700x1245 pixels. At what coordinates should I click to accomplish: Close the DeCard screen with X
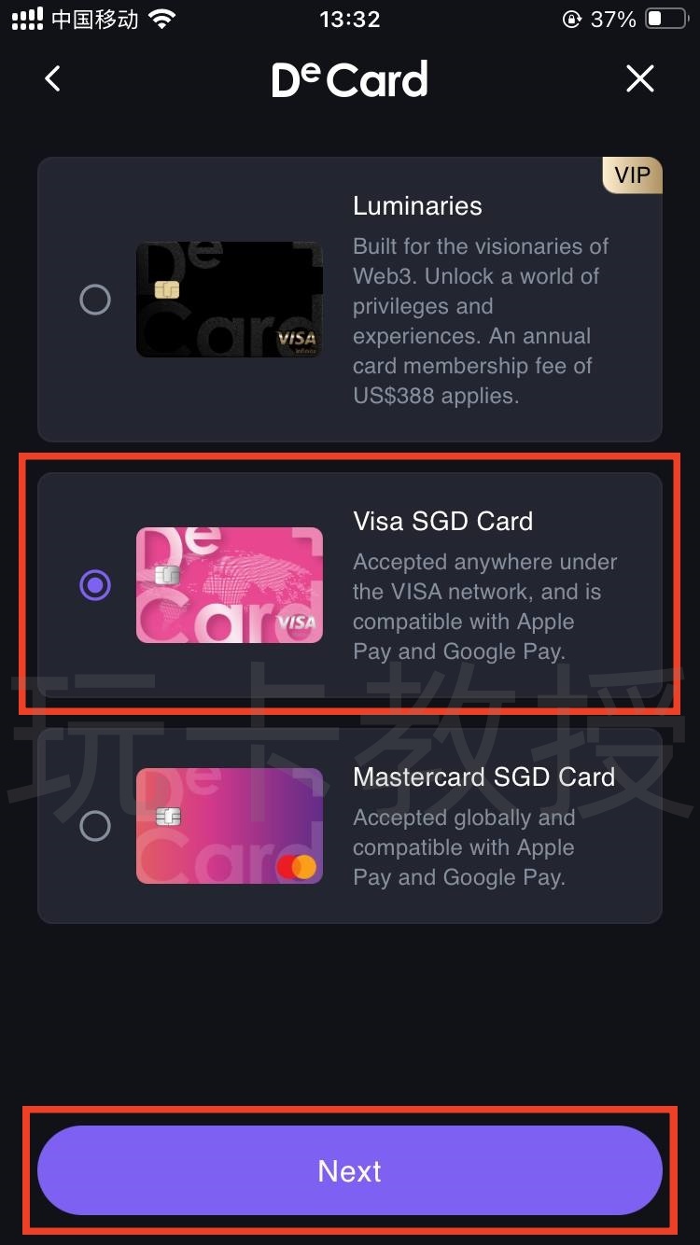coord(640,79)
